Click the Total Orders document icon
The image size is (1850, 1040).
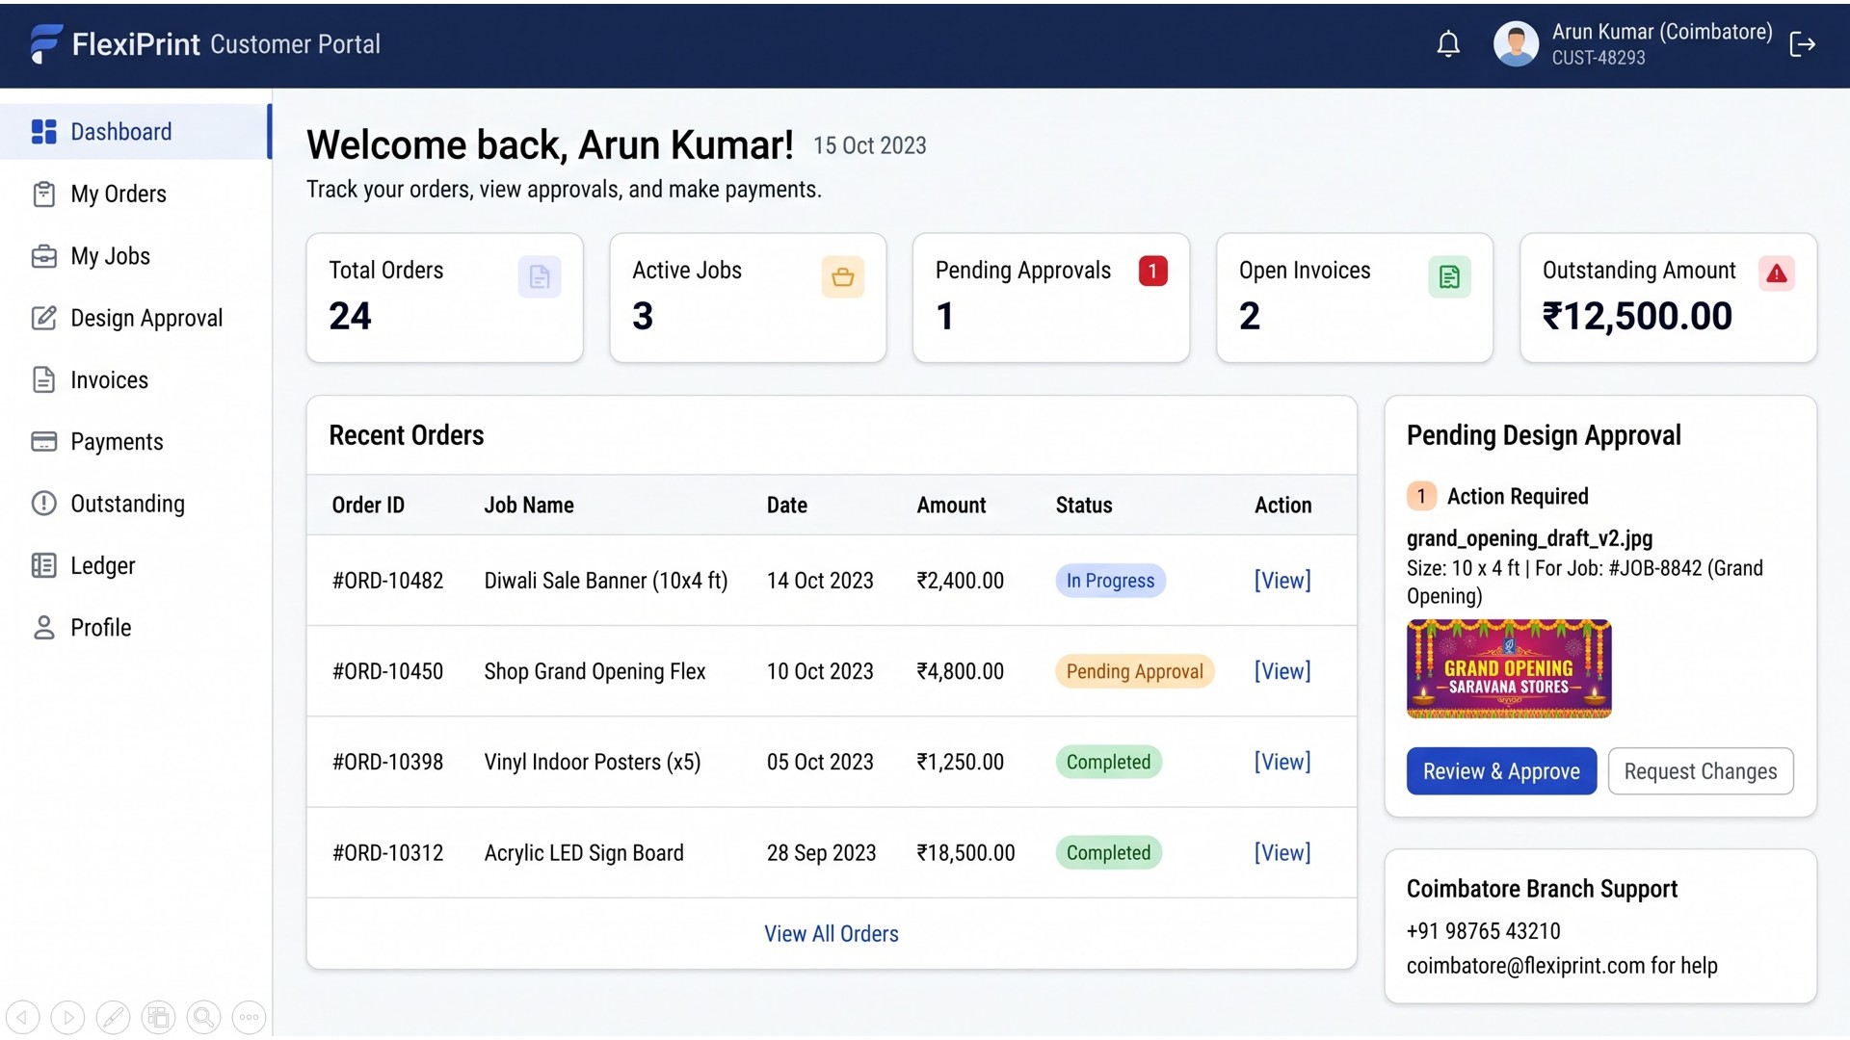(540, 277)
